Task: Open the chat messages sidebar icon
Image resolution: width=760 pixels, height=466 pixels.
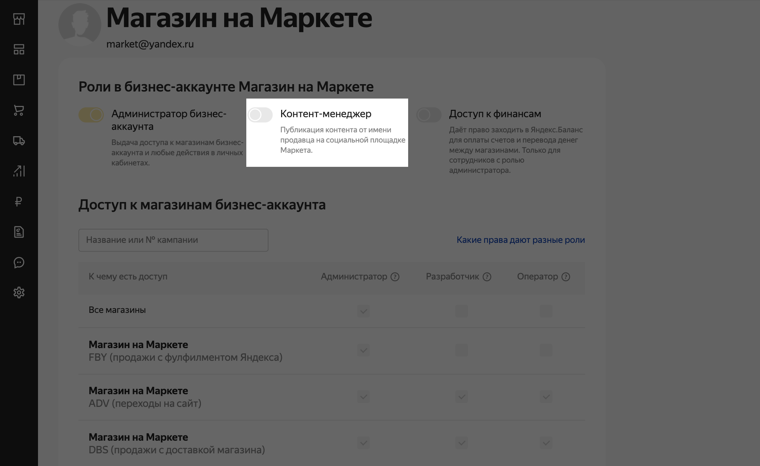Action: (19, 262)
